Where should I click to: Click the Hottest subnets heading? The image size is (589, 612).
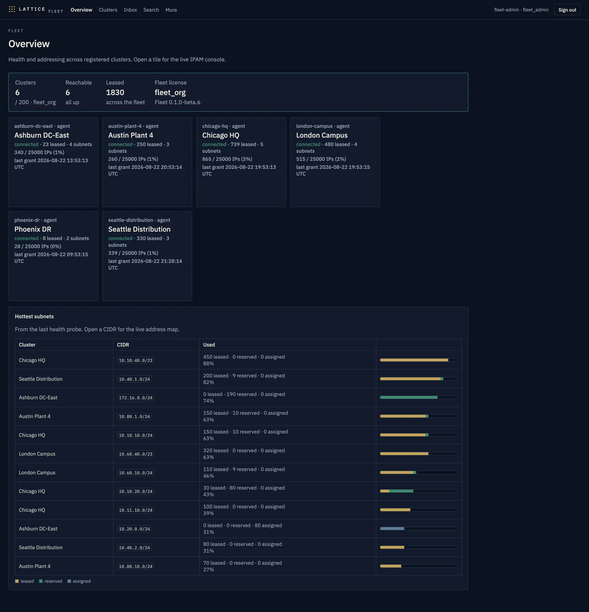coord(34,316)
